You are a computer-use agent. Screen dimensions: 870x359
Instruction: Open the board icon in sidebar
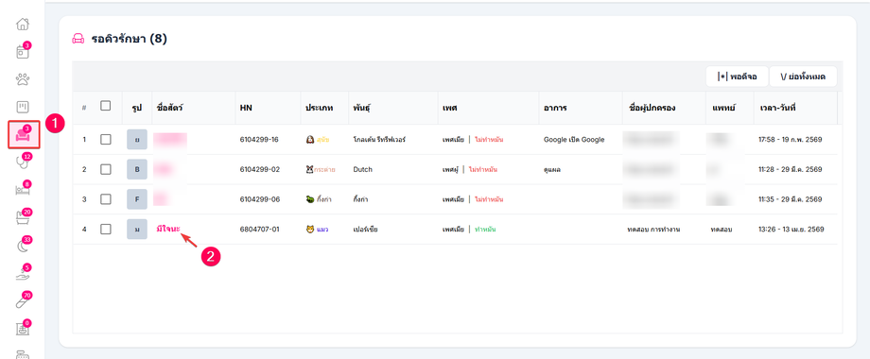[22, 107]
